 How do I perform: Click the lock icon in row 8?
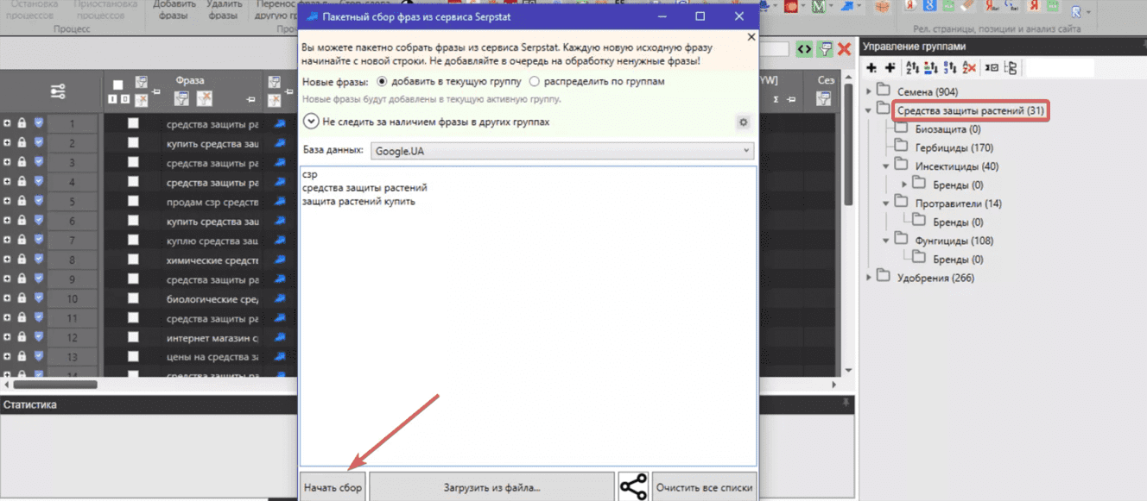[x=22, y=260]
